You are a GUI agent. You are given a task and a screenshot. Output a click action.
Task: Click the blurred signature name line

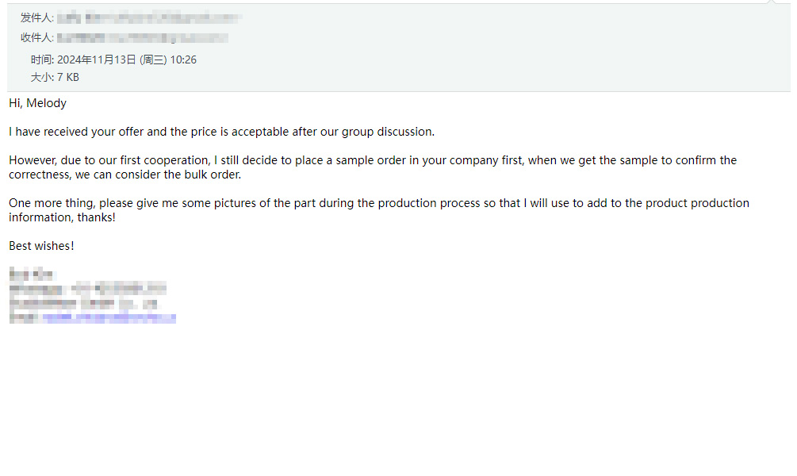click(x=31, y=275)
